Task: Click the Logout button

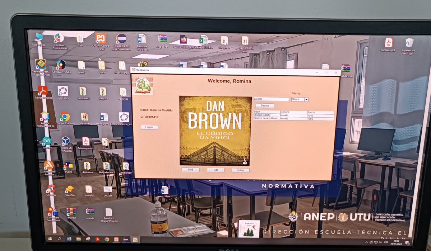Action: tap(149, 127)
